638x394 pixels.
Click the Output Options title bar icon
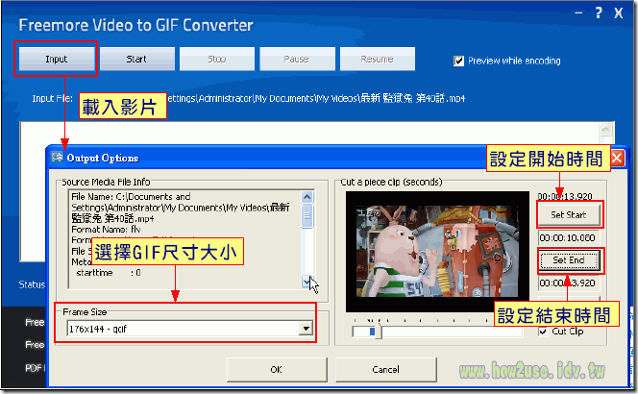click(x=57, y=157)
